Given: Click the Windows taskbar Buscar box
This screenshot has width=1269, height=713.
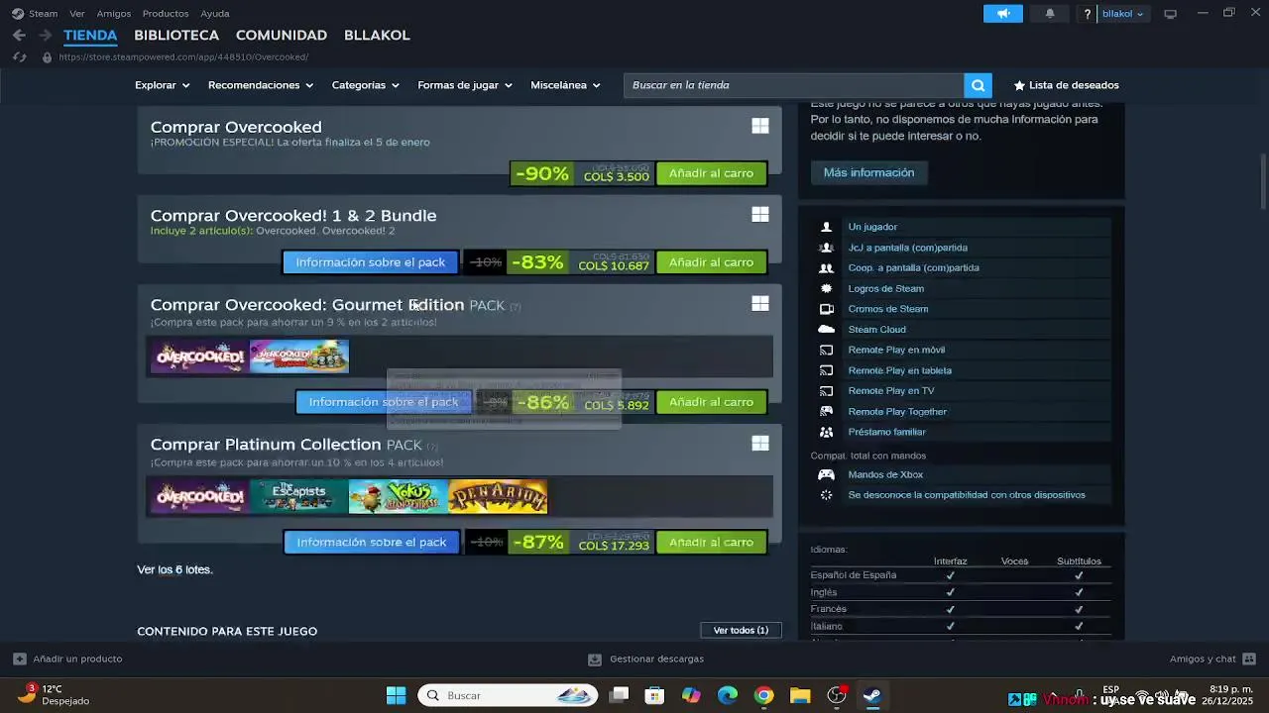Looking at the screenshot, I should coord(509,695).
